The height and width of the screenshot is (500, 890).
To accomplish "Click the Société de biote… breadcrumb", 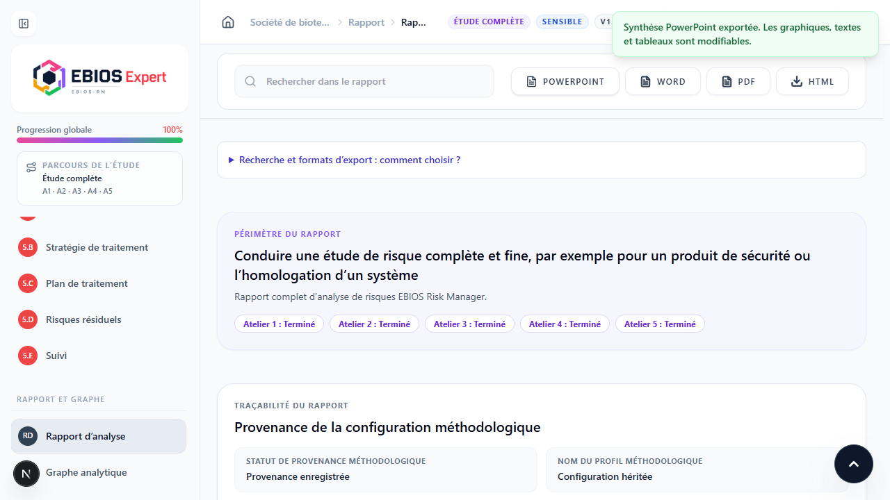I will 290,22.
